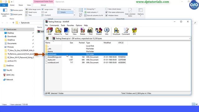Click Hide selected items in ribbon

click(130, 12)
